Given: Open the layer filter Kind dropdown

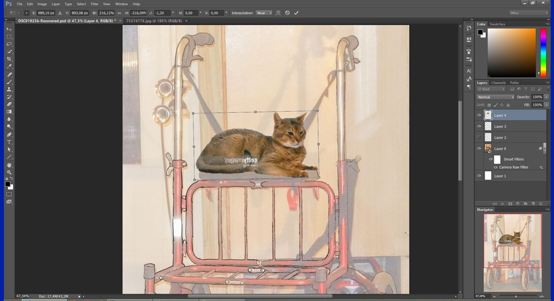Looking at the screenshot, I should point(491,89).
